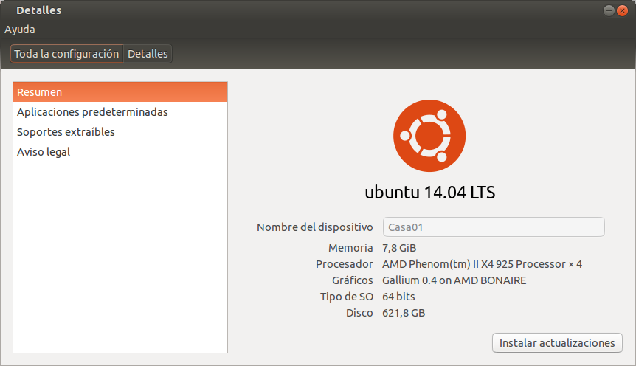Click the ubuntu 14.04 LTS heading

click(430, 193)
